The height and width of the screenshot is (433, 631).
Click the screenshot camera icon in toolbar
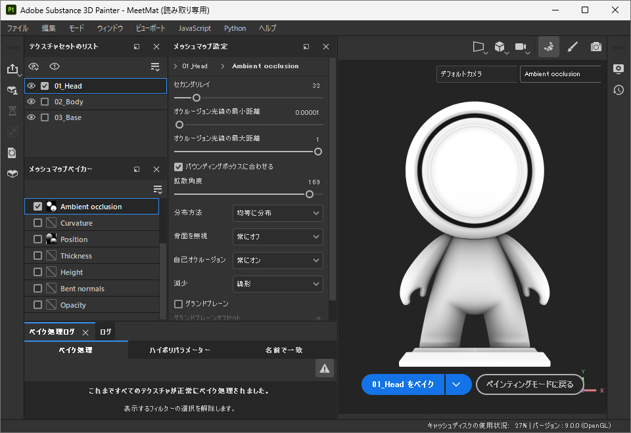pyautogui.click(x=596, y=47)
